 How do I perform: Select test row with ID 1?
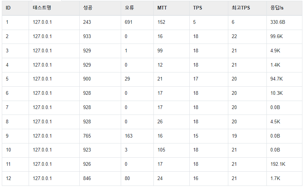152,22
